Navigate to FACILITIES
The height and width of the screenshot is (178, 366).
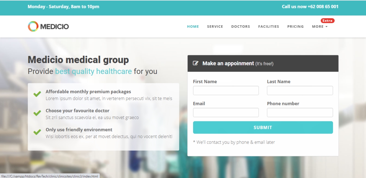pyautogui.click(x=269, y=26)
